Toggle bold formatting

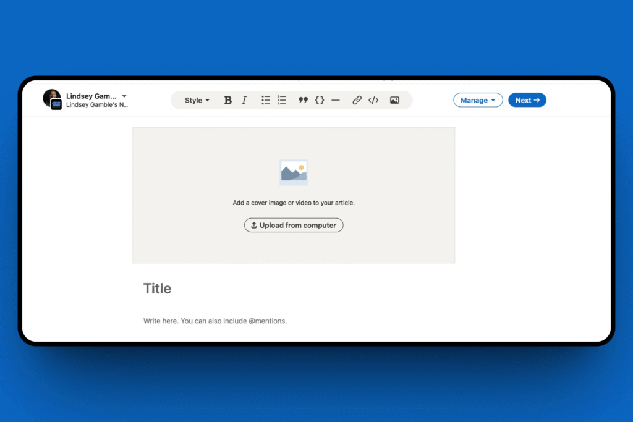(227, 100)
